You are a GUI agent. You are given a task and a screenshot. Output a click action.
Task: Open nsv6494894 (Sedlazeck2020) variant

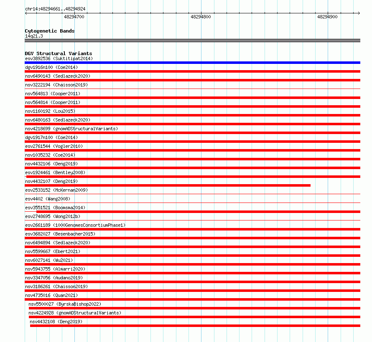[58, 243]
